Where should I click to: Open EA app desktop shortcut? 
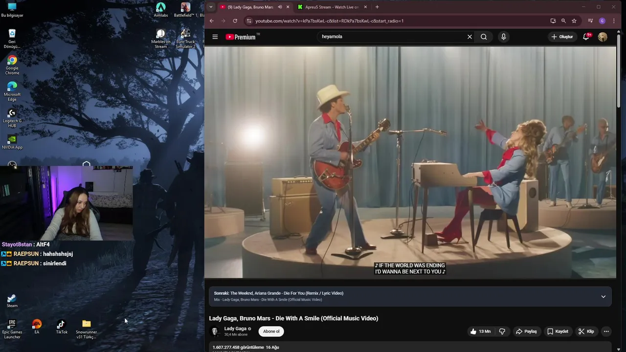[37, 327]
